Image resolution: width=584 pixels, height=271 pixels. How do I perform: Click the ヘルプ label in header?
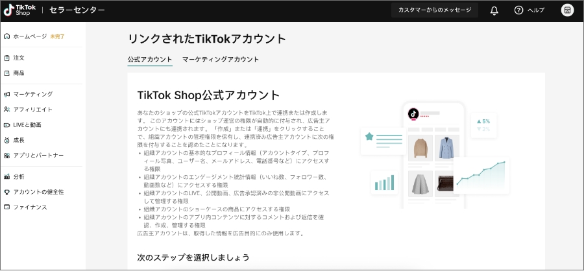536,10
